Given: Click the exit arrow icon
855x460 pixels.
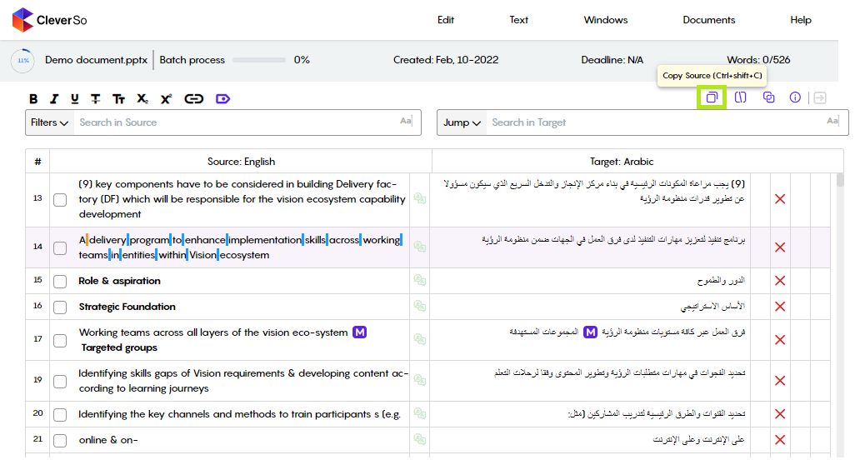Looking at the screenshot, I should [819, 97].
